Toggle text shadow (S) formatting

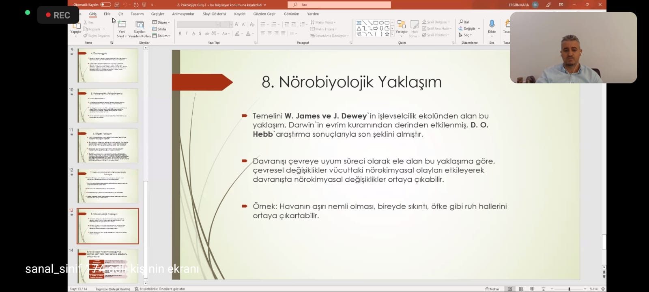[200, 34]
